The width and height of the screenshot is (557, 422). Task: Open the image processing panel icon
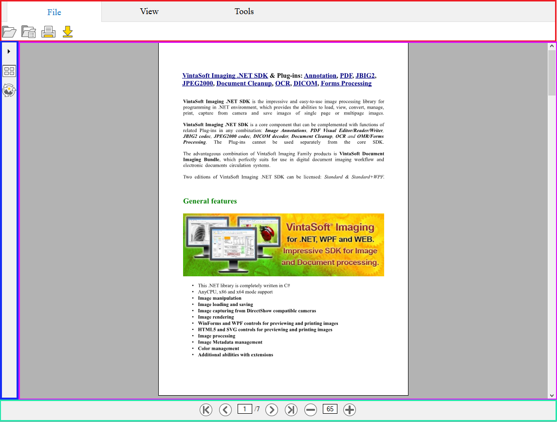(x=9, y=90)
